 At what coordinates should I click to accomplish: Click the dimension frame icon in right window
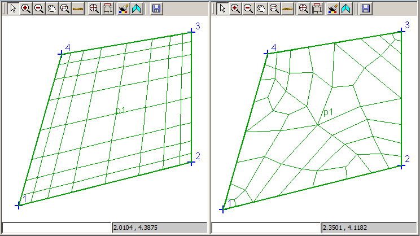[x=317, y=8]
